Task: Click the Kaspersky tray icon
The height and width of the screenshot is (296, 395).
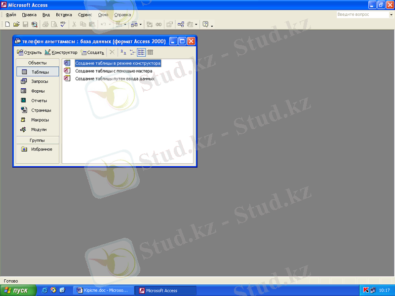Action: pos(366,290)
